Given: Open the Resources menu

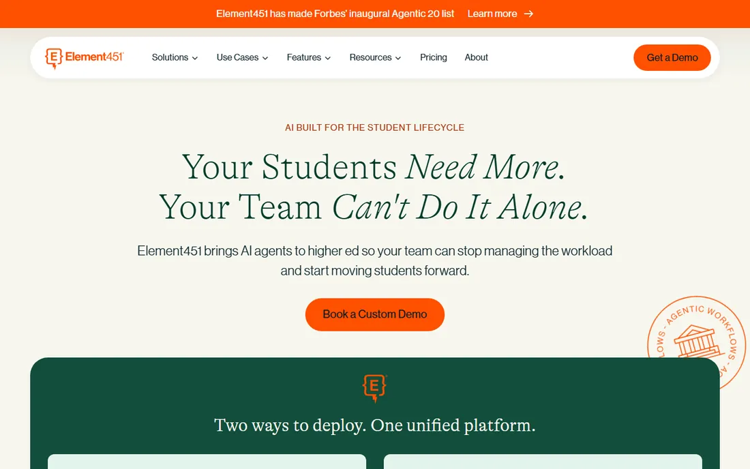Looking at the screenshot, I should [375, 57].
